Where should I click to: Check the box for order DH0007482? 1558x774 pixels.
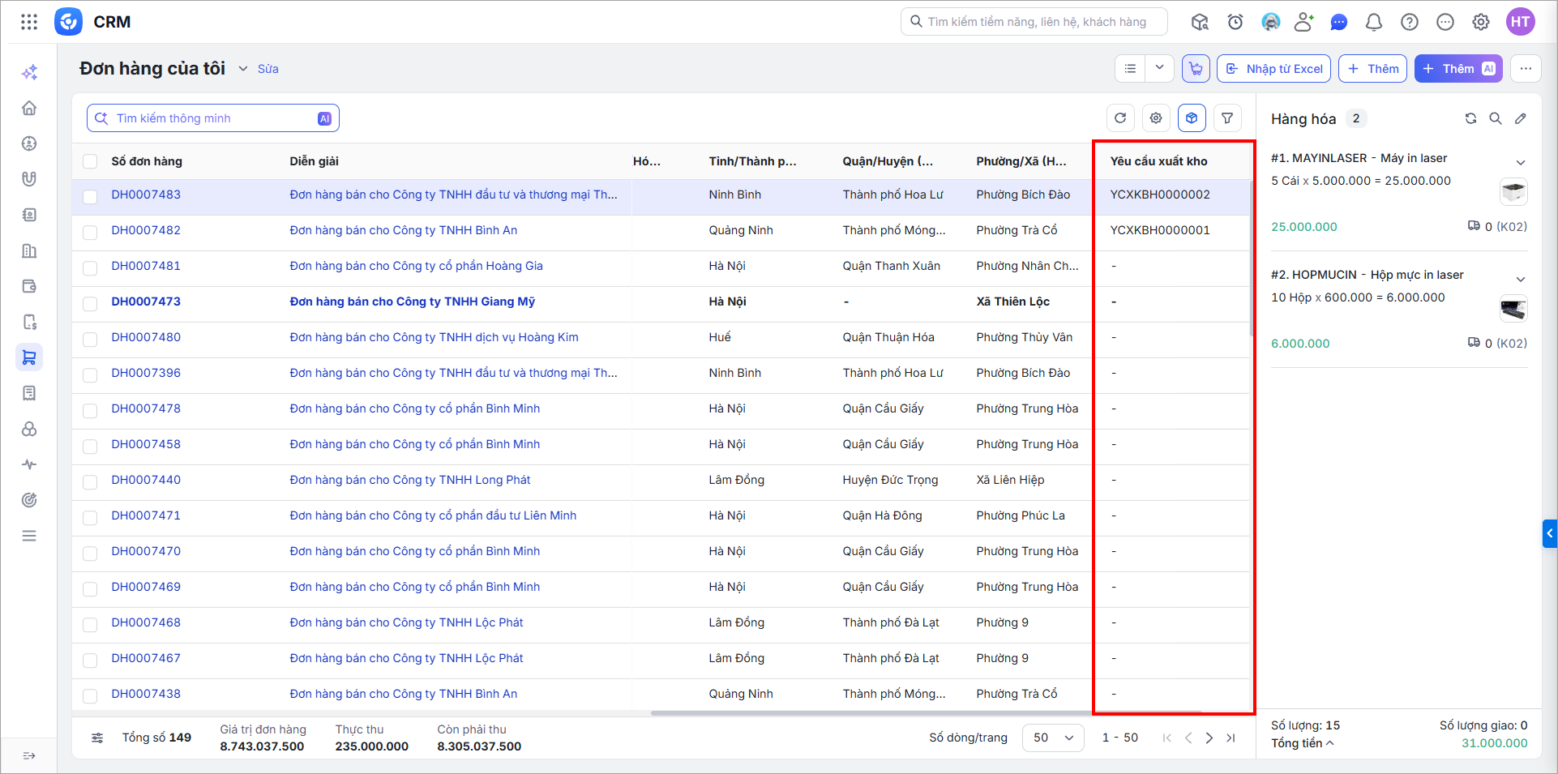click(x=90, y=232)
